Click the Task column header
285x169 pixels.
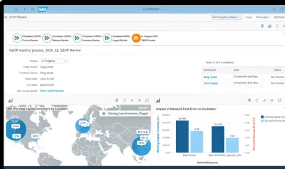click(x=236, y=70)
